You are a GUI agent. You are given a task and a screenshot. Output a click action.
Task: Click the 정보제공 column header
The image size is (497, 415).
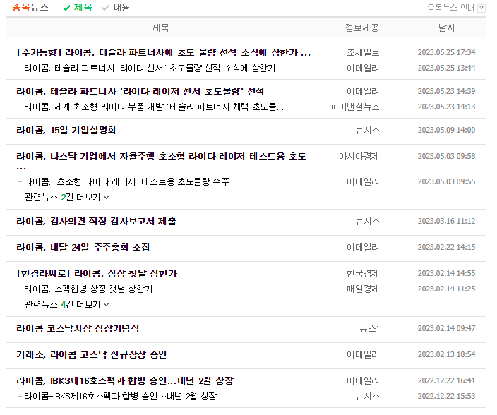click(361, 28)
